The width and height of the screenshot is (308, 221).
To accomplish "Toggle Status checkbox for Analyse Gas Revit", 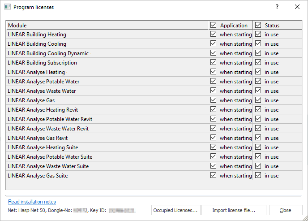I will click(x=258, y=138).
